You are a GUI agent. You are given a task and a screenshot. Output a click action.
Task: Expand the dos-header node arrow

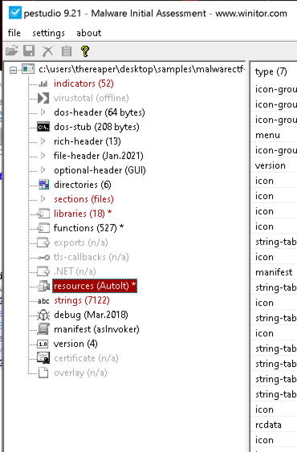coord(43,112)
